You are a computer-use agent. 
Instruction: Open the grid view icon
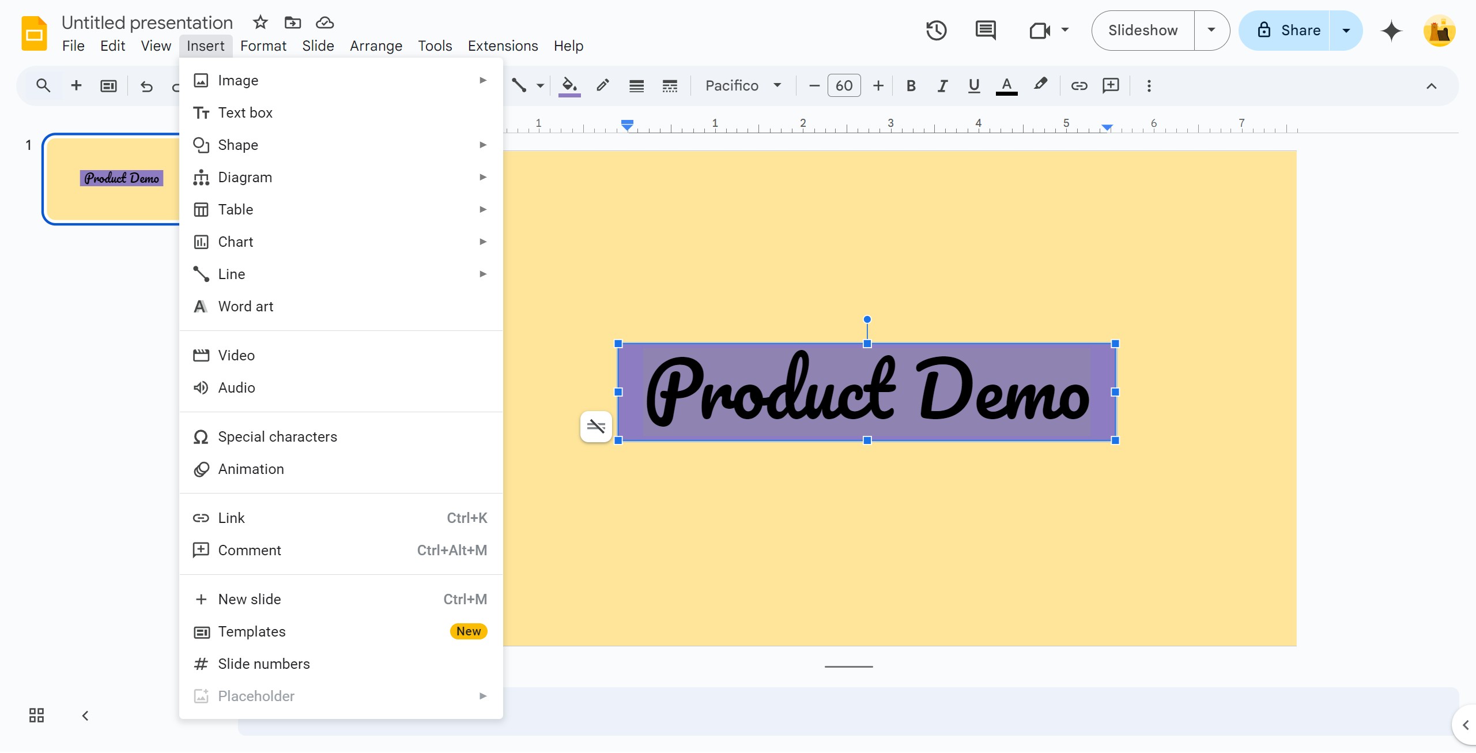(36, 716)
